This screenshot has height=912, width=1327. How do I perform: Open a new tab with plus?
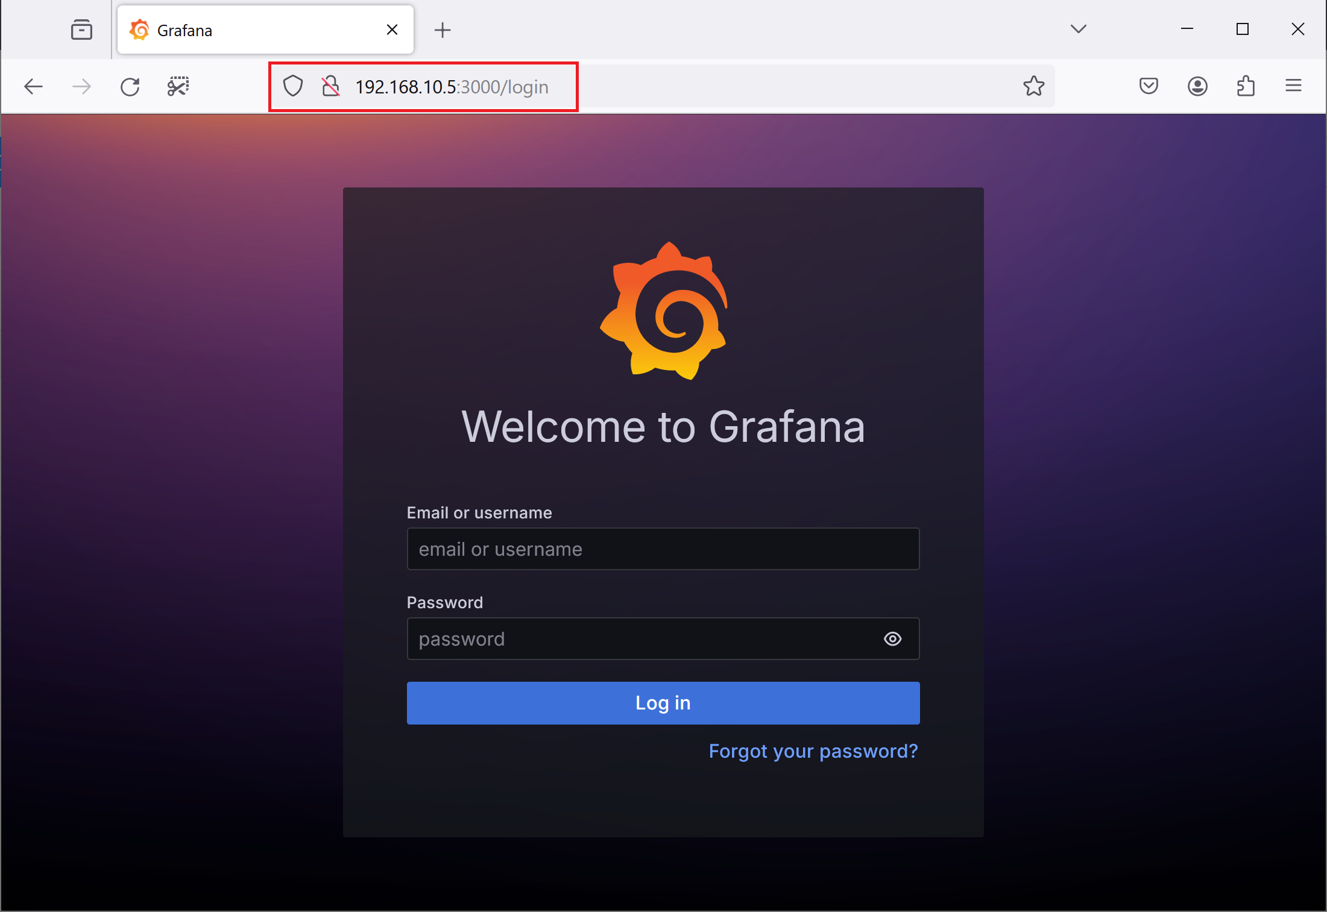click(443, 30)
